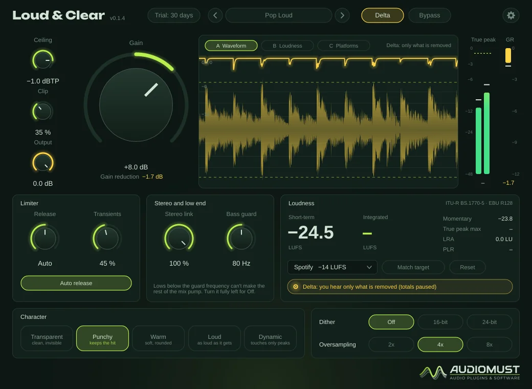The height and width of the screenshot is (389, 532).
Task: Click the Match target button
Action: click(x=413, y=267)
